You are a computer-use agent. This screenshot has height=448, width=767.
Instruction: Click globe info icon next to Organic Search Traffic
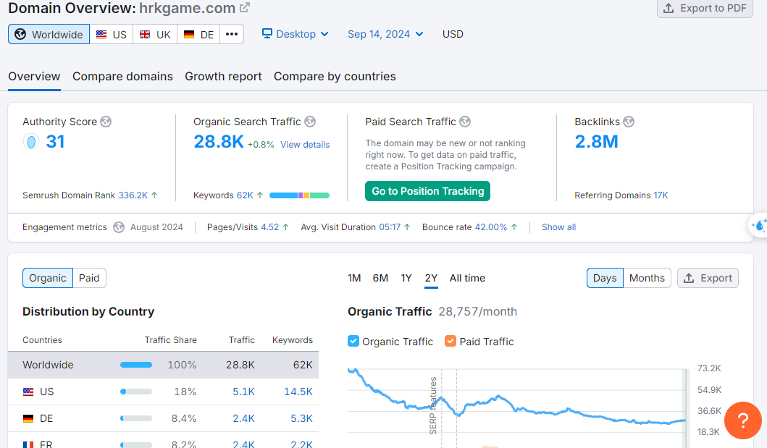[310, 122]
